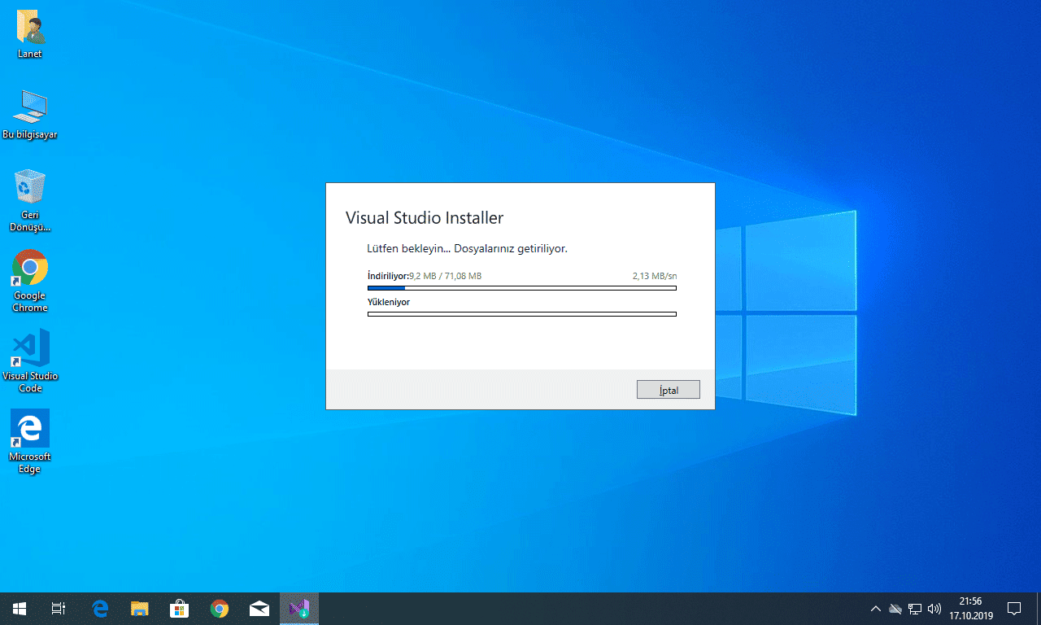Select the Bu bilgisayar desktop icon
Viewport: 1041px width, 625px height.
pyautogui.click(x=30, y=115)
